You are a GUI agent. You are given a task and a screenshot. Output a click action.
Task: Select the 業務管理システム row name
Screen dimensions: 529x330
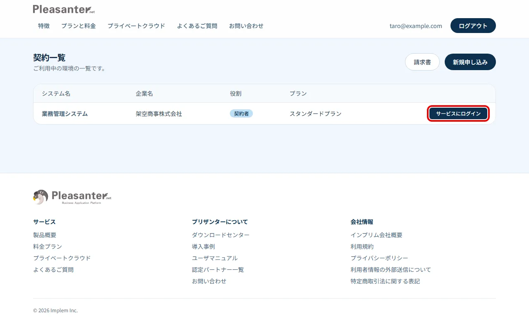pyautogui.click(x=65, y=113)
